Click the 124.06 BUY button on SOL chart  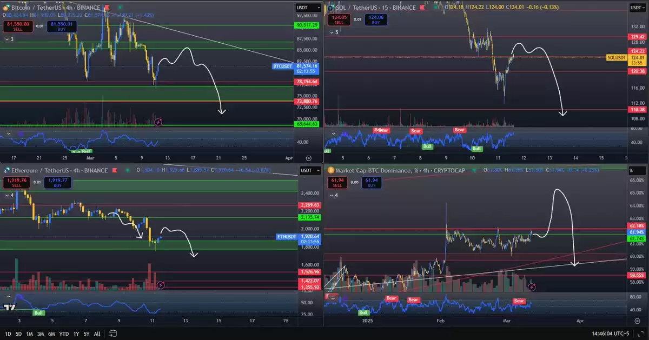[376, 20]
